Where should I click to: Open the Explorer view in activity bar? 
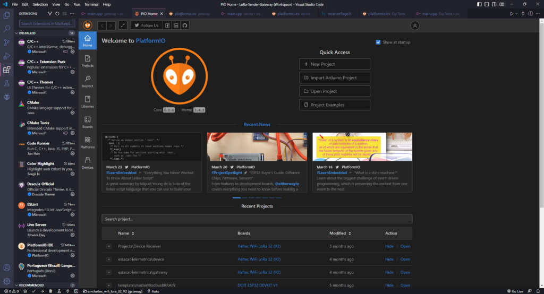click(6, 15)
